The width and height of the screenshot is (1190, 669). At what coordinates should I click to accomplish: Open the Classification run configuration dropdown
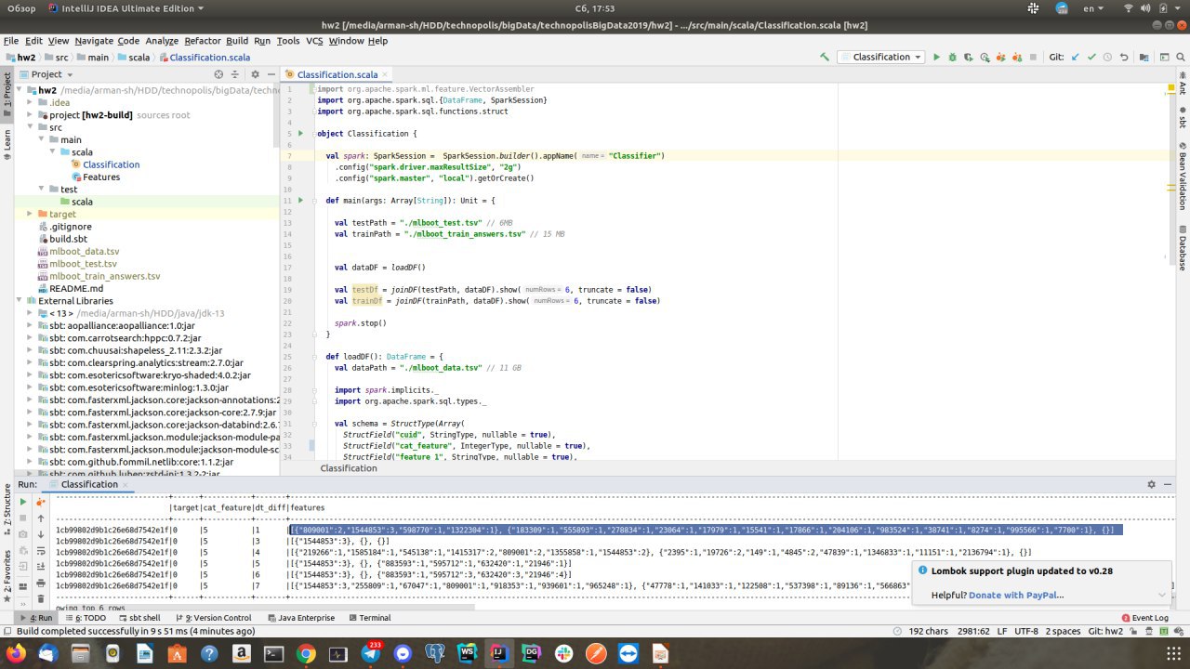click(x=881, y=58)
